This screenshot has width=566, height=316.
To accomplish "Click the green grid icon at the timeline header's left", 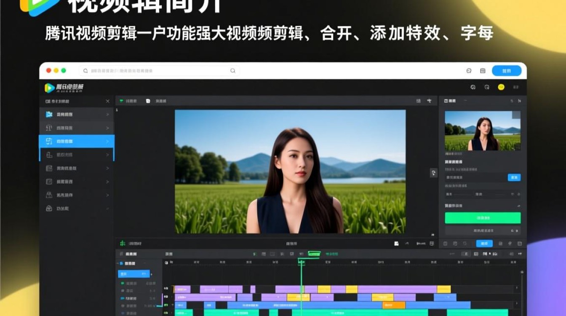I will 123,244.
